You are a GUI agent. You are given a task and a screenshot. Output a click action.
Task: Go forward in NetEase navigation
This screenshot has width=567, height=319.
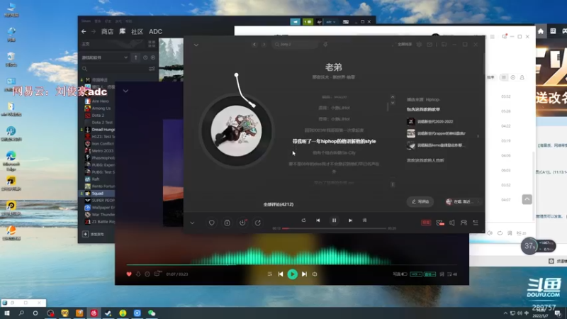[264, 45]
